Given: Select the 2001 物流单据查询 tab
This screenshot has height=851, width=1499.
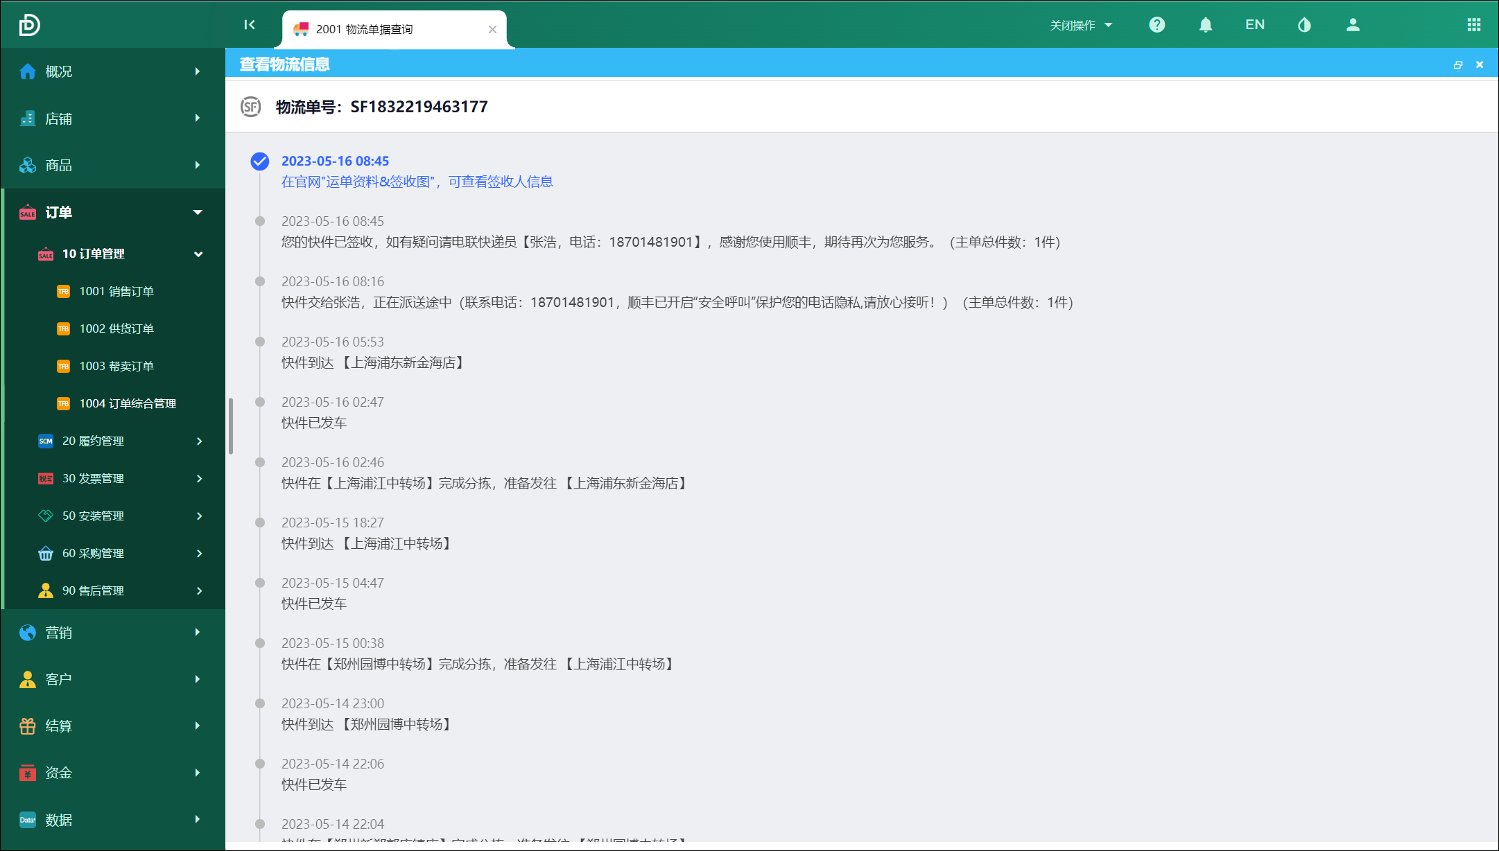Looking at the screenshot, I should [394, 29].
